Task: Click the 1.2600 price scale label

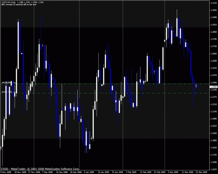Action: [x=214, y=61]
